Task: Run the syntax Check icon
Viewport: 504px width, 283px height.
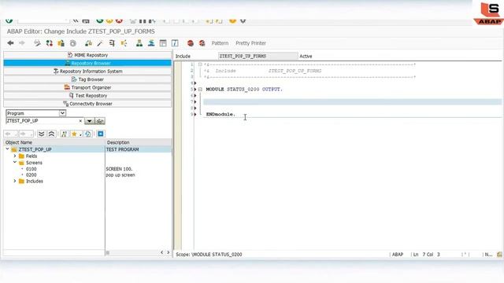Action: (88, 43)
